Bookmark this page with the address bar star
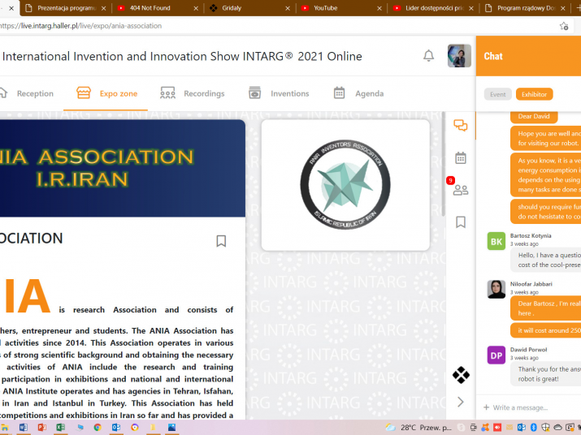The width and height of the screenshot is (581, 435). [x=564, y=26]
